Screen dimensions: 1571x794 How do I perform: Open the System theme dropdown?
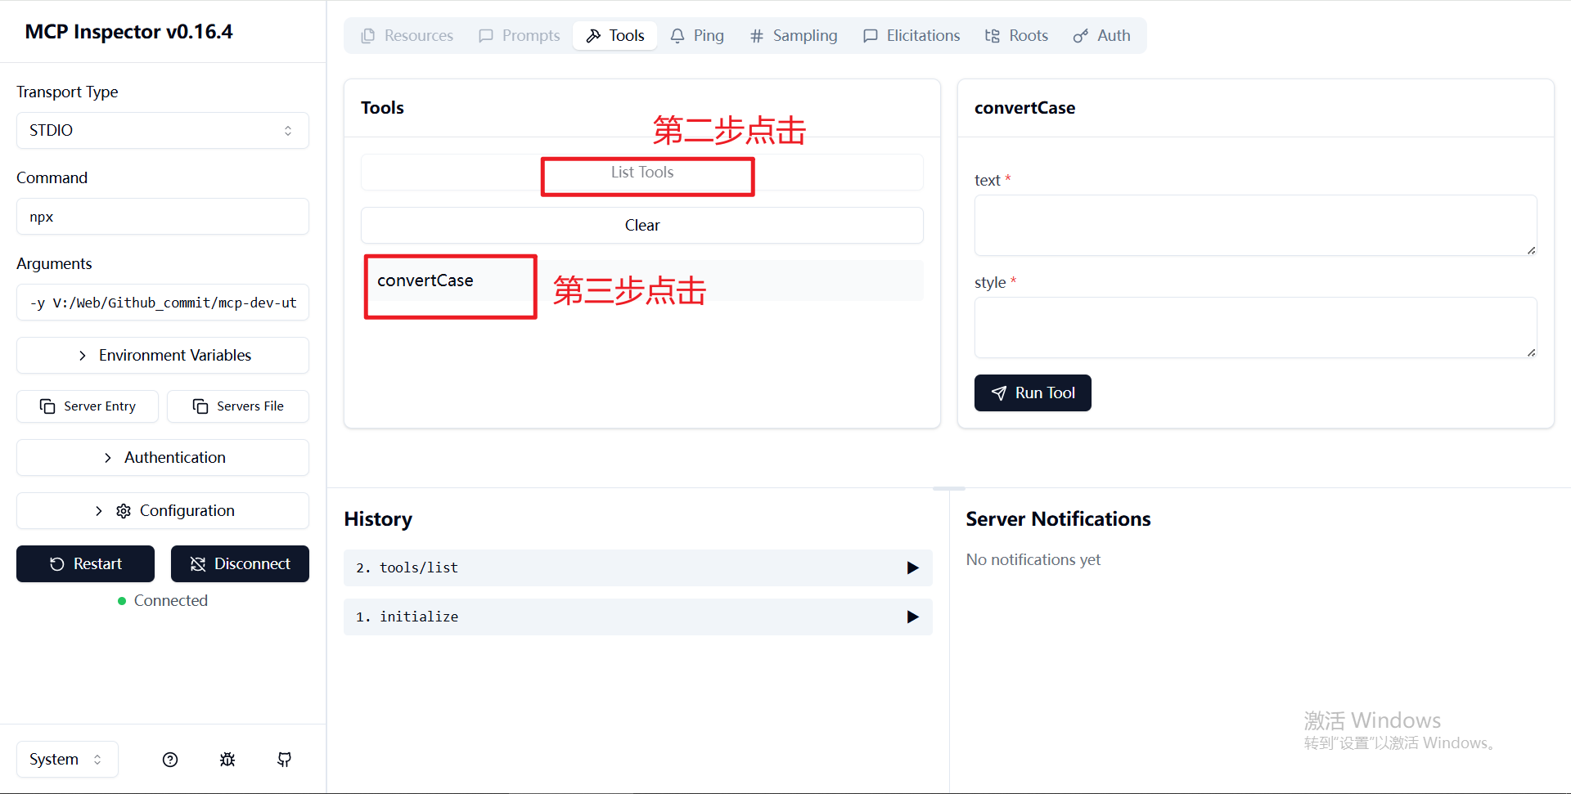tap(67, 759)
